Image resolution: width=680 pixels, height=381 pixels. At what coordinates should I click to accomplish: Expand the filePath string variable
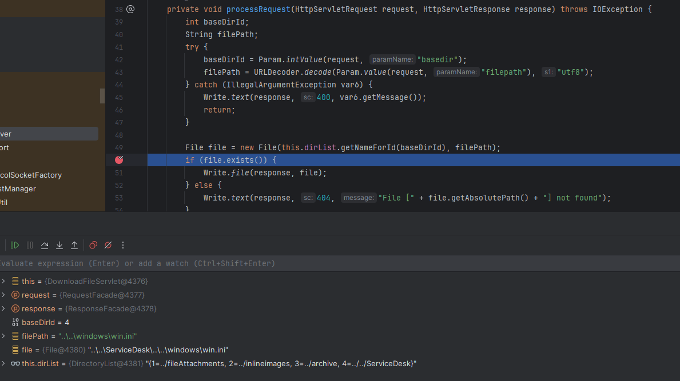click(x=3, y=336)
